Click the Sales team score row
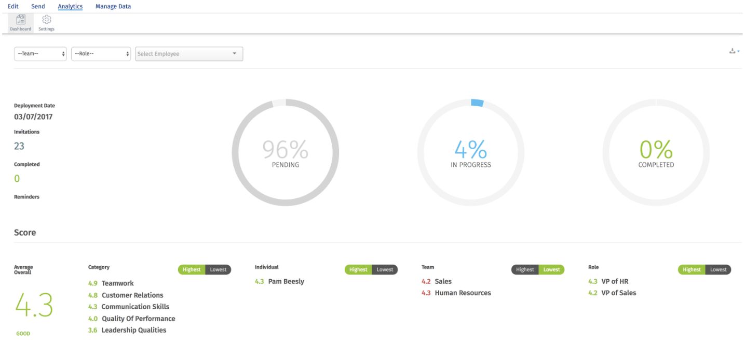This screenshot has width=745, height=345. 437,281
